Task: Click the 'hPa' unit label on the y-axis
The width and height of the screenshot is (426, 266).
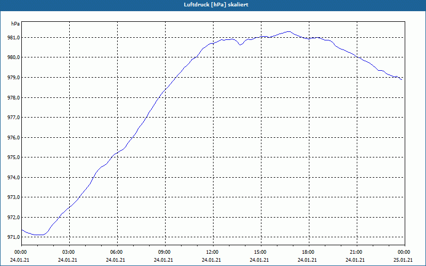Action: coord(15,24)
